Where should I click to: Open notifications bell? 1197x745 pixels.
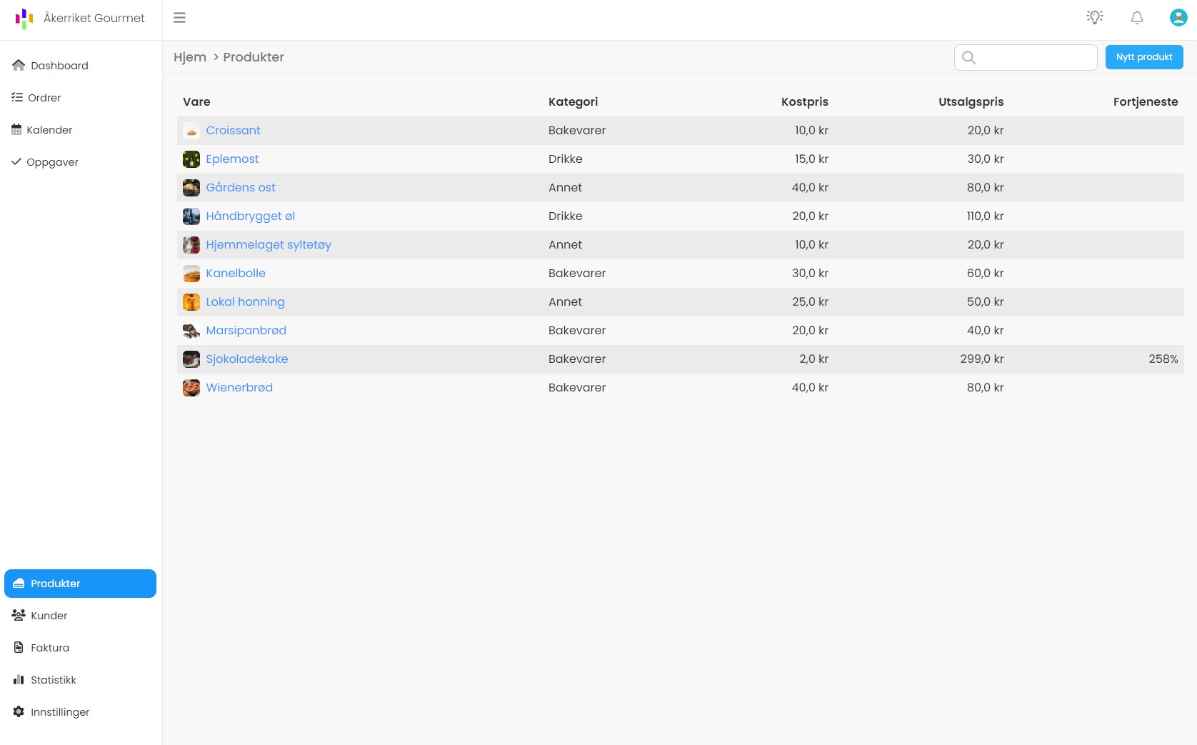coord(1136,18)
